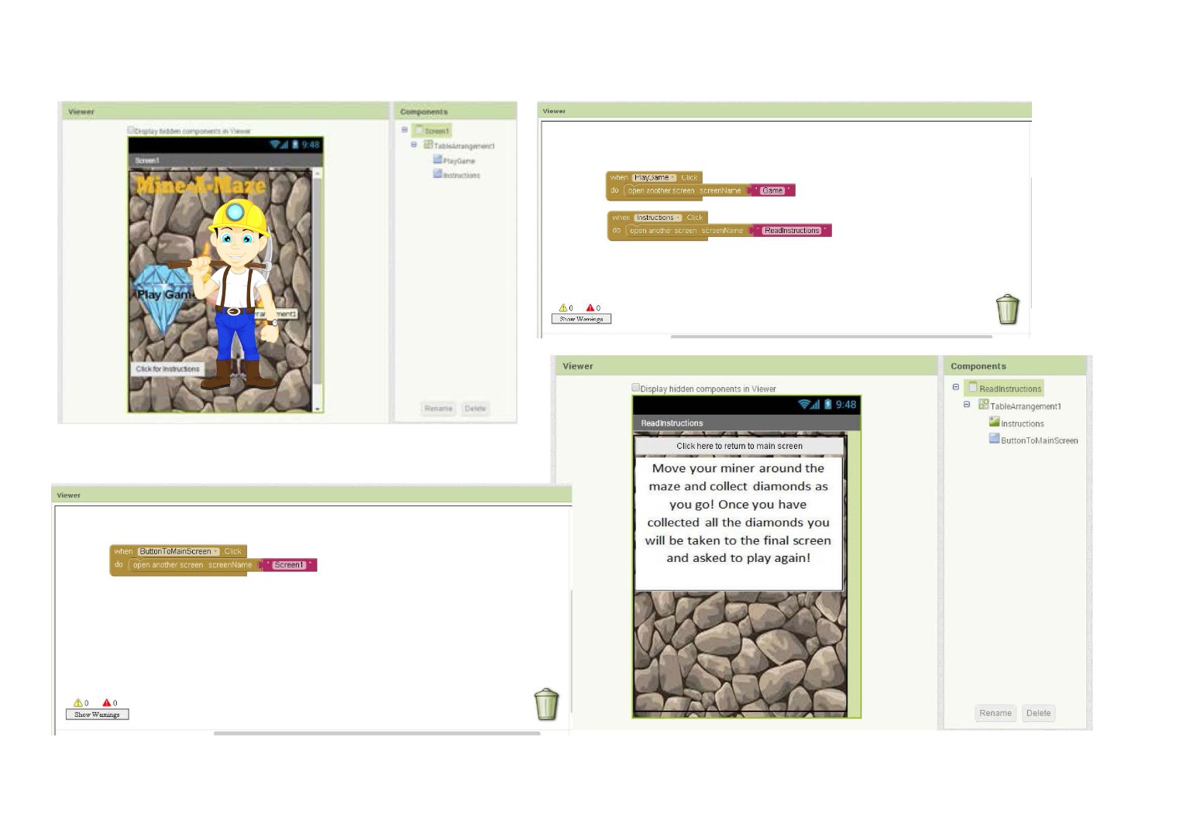Select TableArrangement1 label under Screen1
The width and height of the screenshot is (1183, 836).
[x=464, y=146]
